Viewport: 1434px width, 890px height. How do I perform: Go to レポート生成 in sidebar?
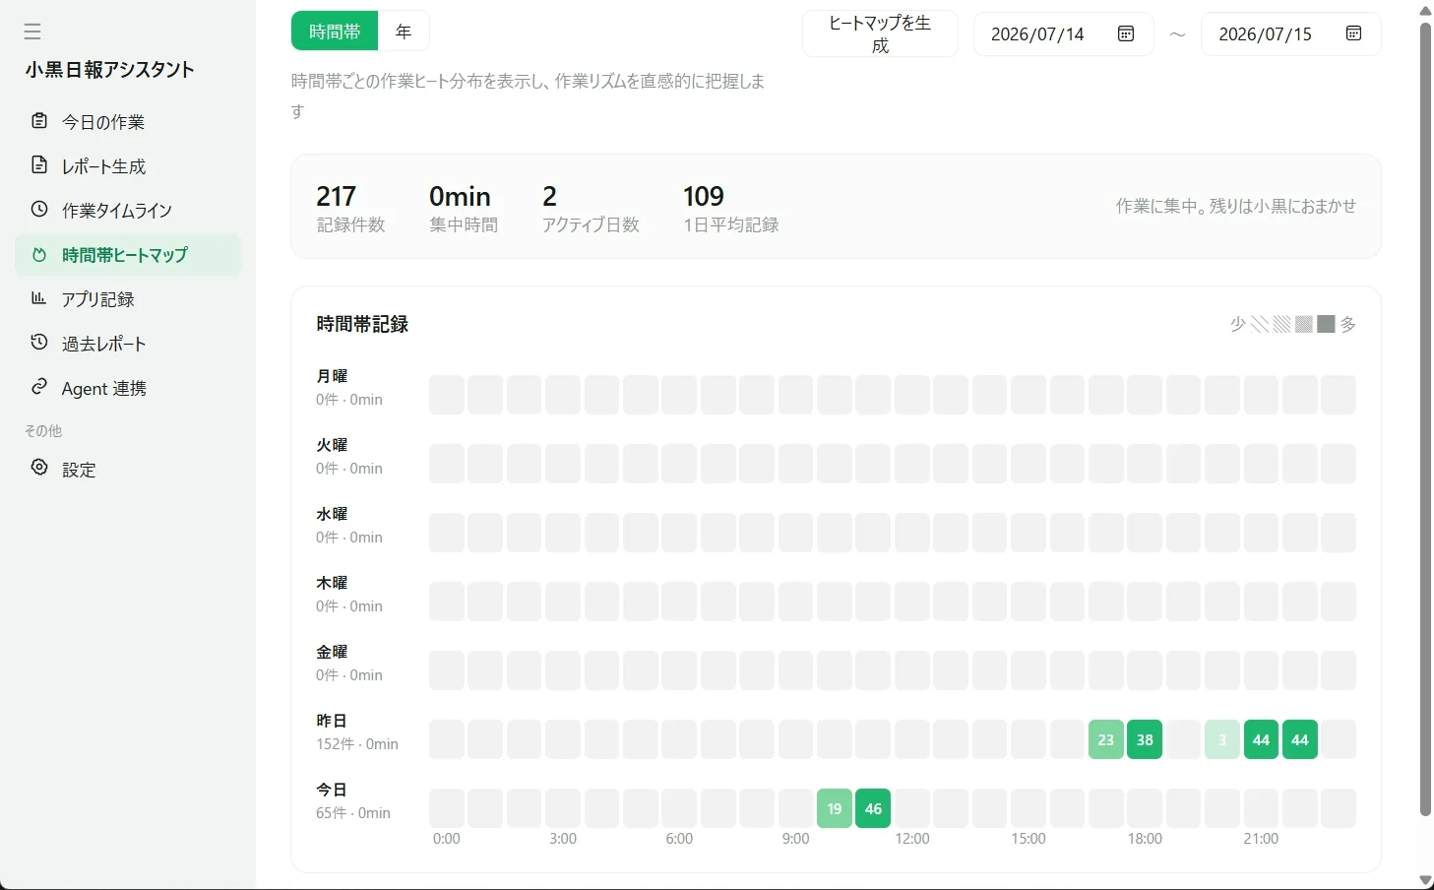(128, 166)
